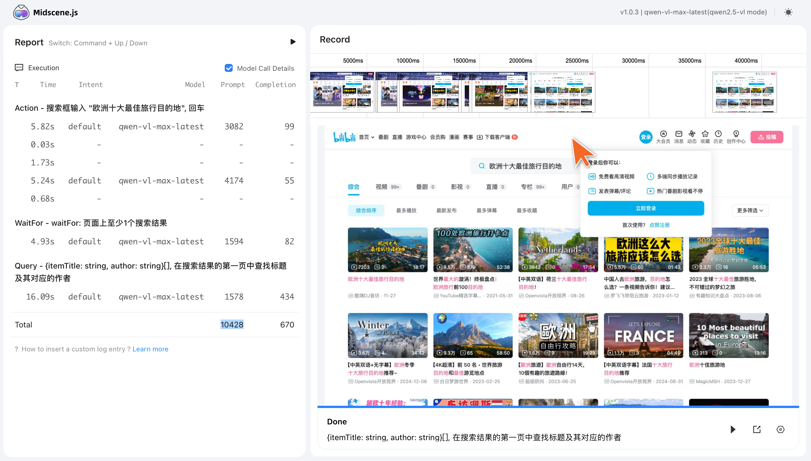
Task: Click the bilibili history clock icon
Action: (718, 134)
